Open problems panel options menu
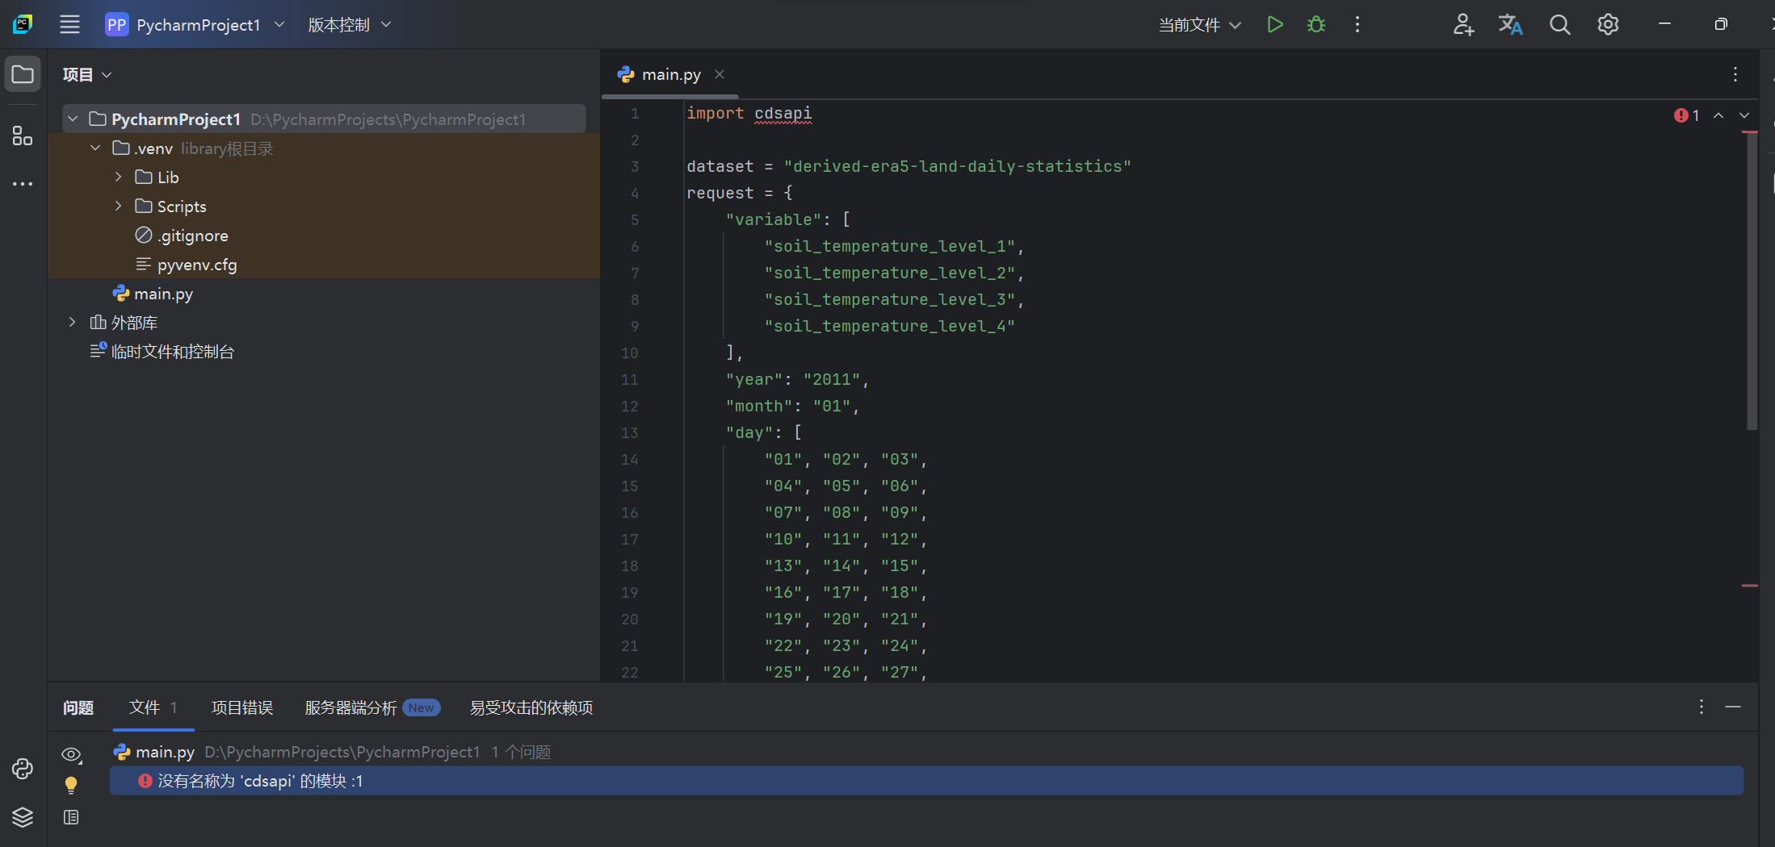The height and width of the screenshot is (847, 1775). [1701, 707]
